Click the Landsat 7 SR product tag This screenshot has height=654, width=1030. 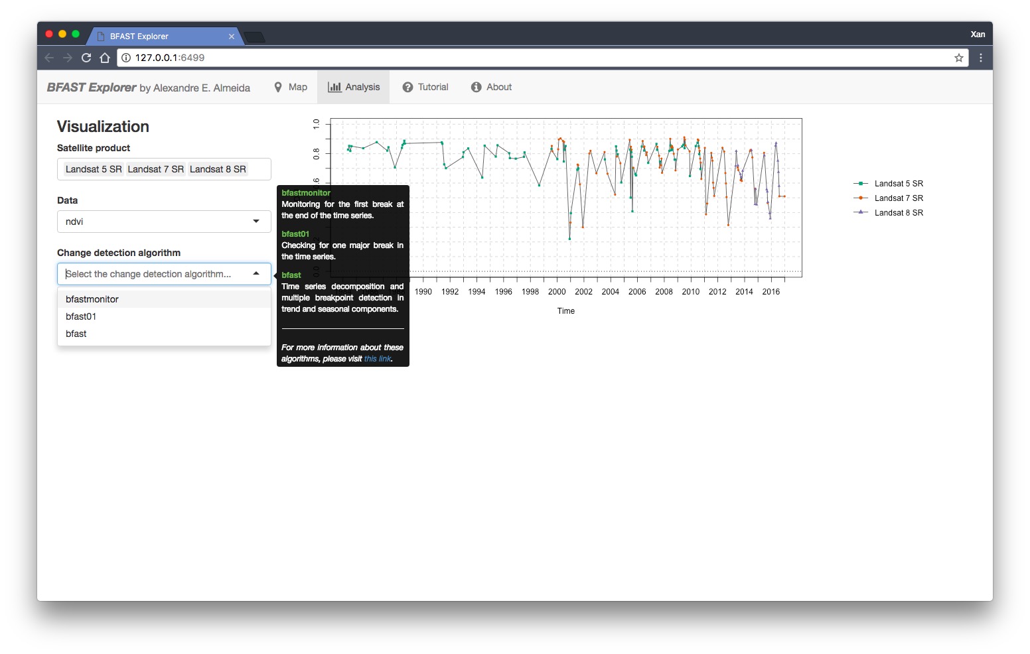156,169
